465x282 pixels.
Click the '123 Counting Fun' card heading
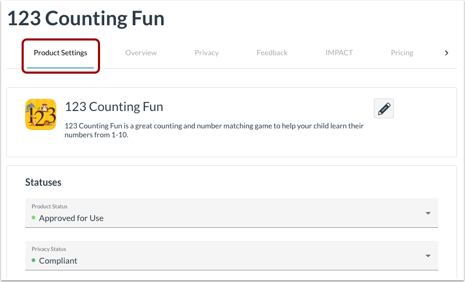point(114,107)
